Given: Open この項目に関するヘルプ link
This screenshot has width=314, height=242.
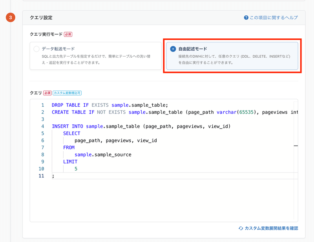Looking at the screenshot, I should point(274,18).
